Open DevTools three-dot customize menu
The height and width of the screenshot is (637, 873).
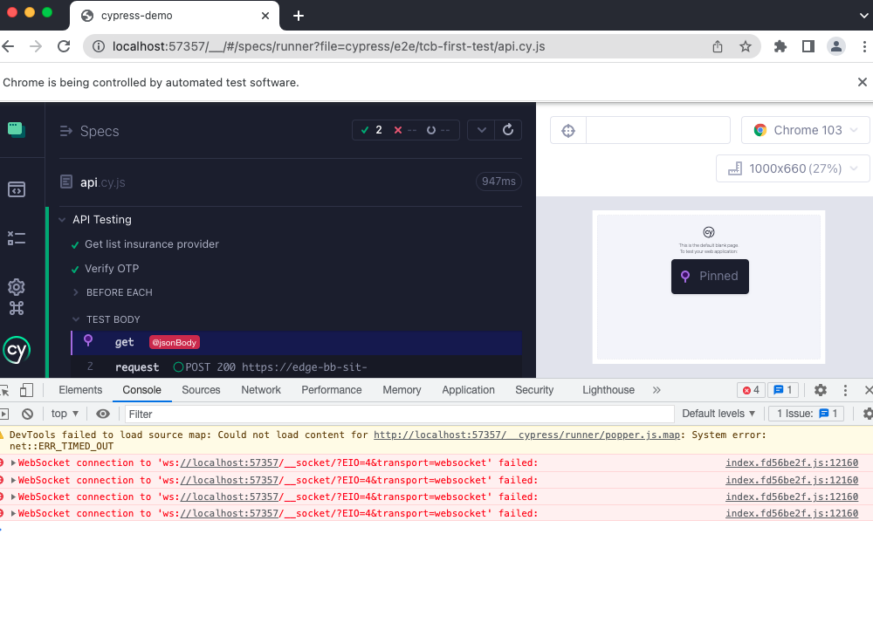[845, 390]
